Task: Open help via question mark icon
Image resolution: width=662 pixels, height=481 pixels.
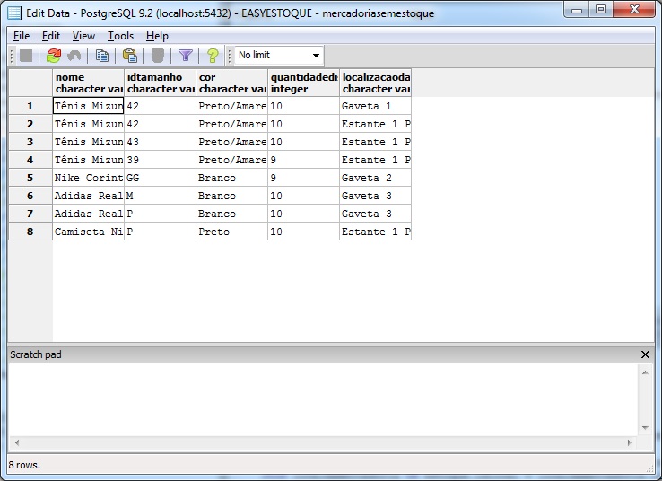Action: [x=213, y=56]
